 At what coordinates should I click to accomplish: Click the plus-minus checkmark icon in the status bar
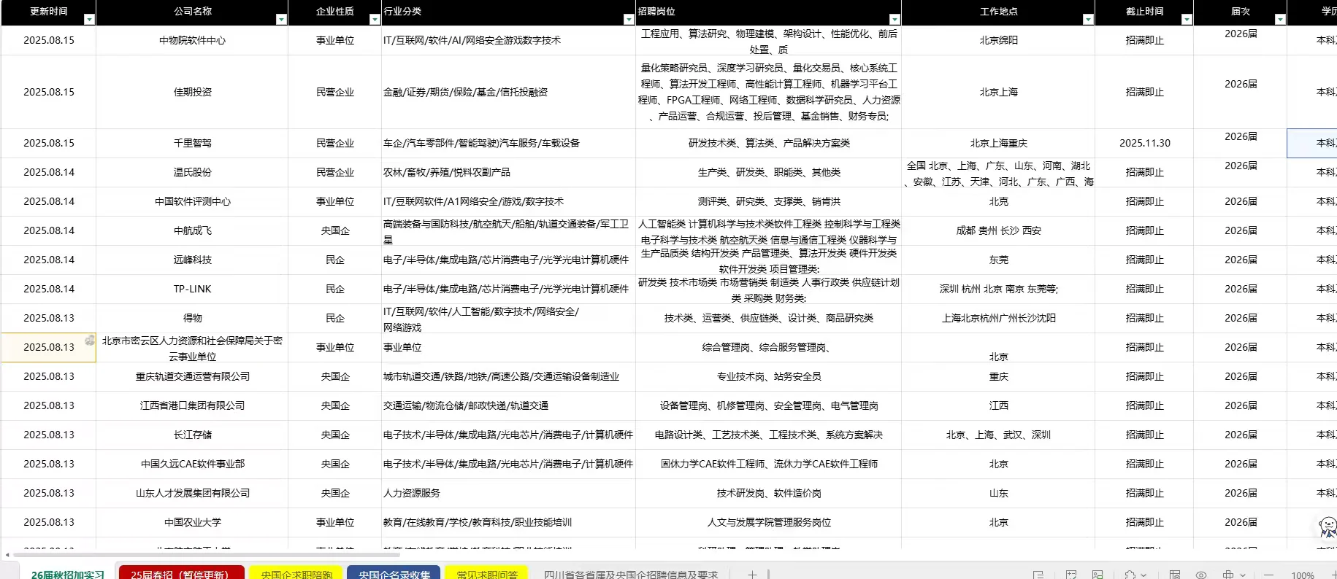1071,575
